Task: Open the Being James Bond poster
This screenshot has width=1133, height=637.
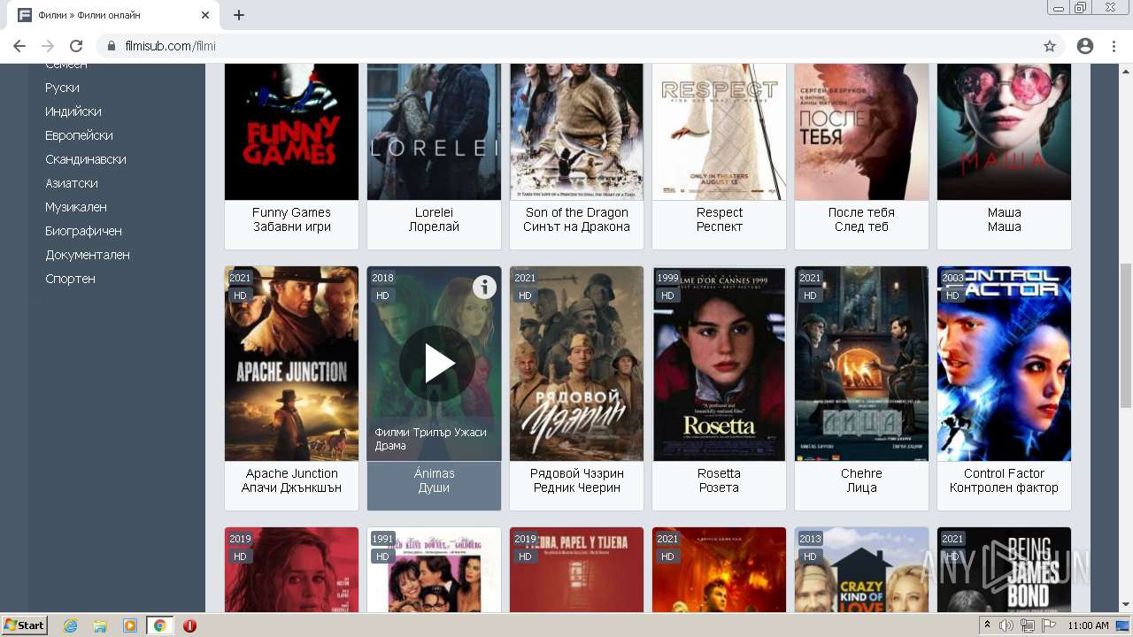Action: pyautogui.click(x=1004, y=570)
